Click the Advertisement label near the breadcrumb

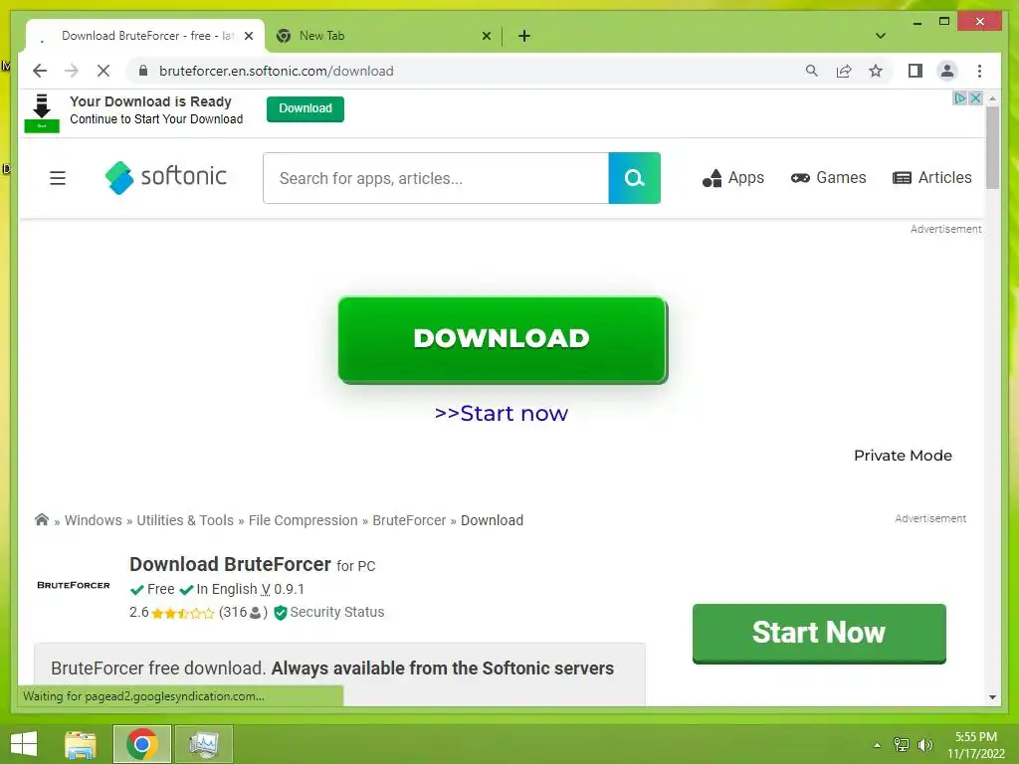(930, 518)
